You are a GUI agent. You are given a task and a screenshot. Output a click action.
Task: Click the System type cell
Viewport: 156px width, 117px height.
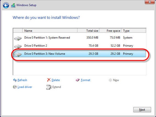[x=128, y=38]
